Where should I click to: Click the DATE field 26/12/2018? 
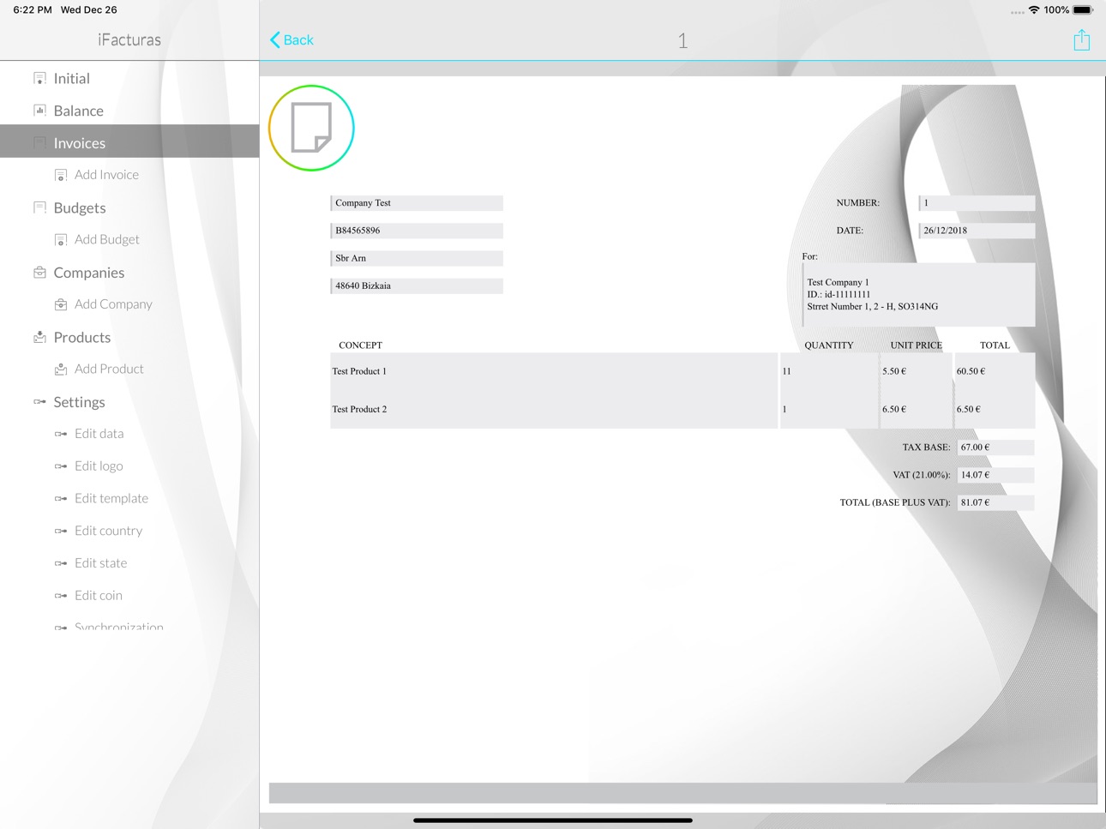pyautogui.click(x=977, y=231)
